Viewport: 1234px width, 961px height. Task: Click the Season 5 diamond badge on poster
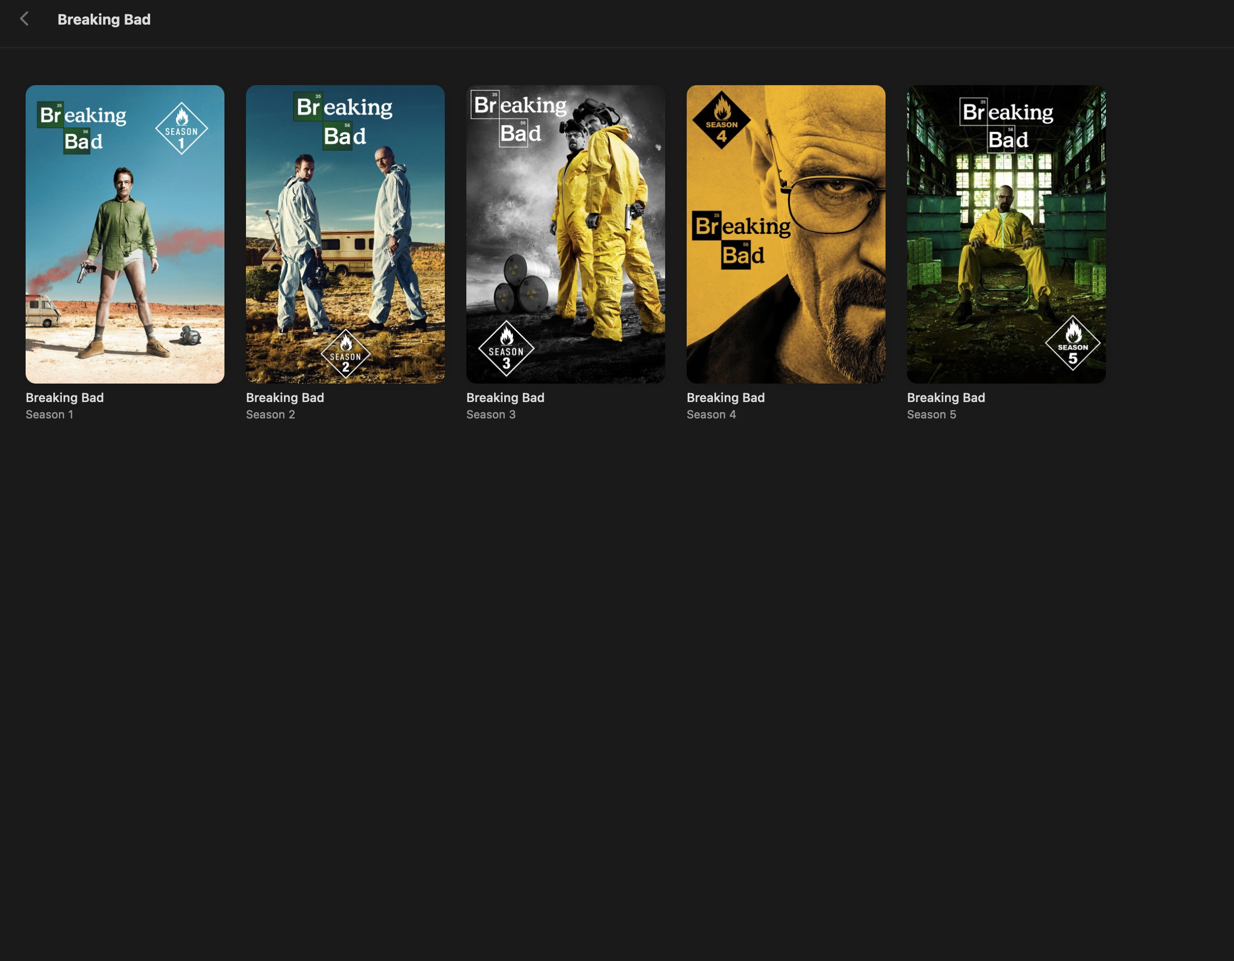coord(1073,343)
